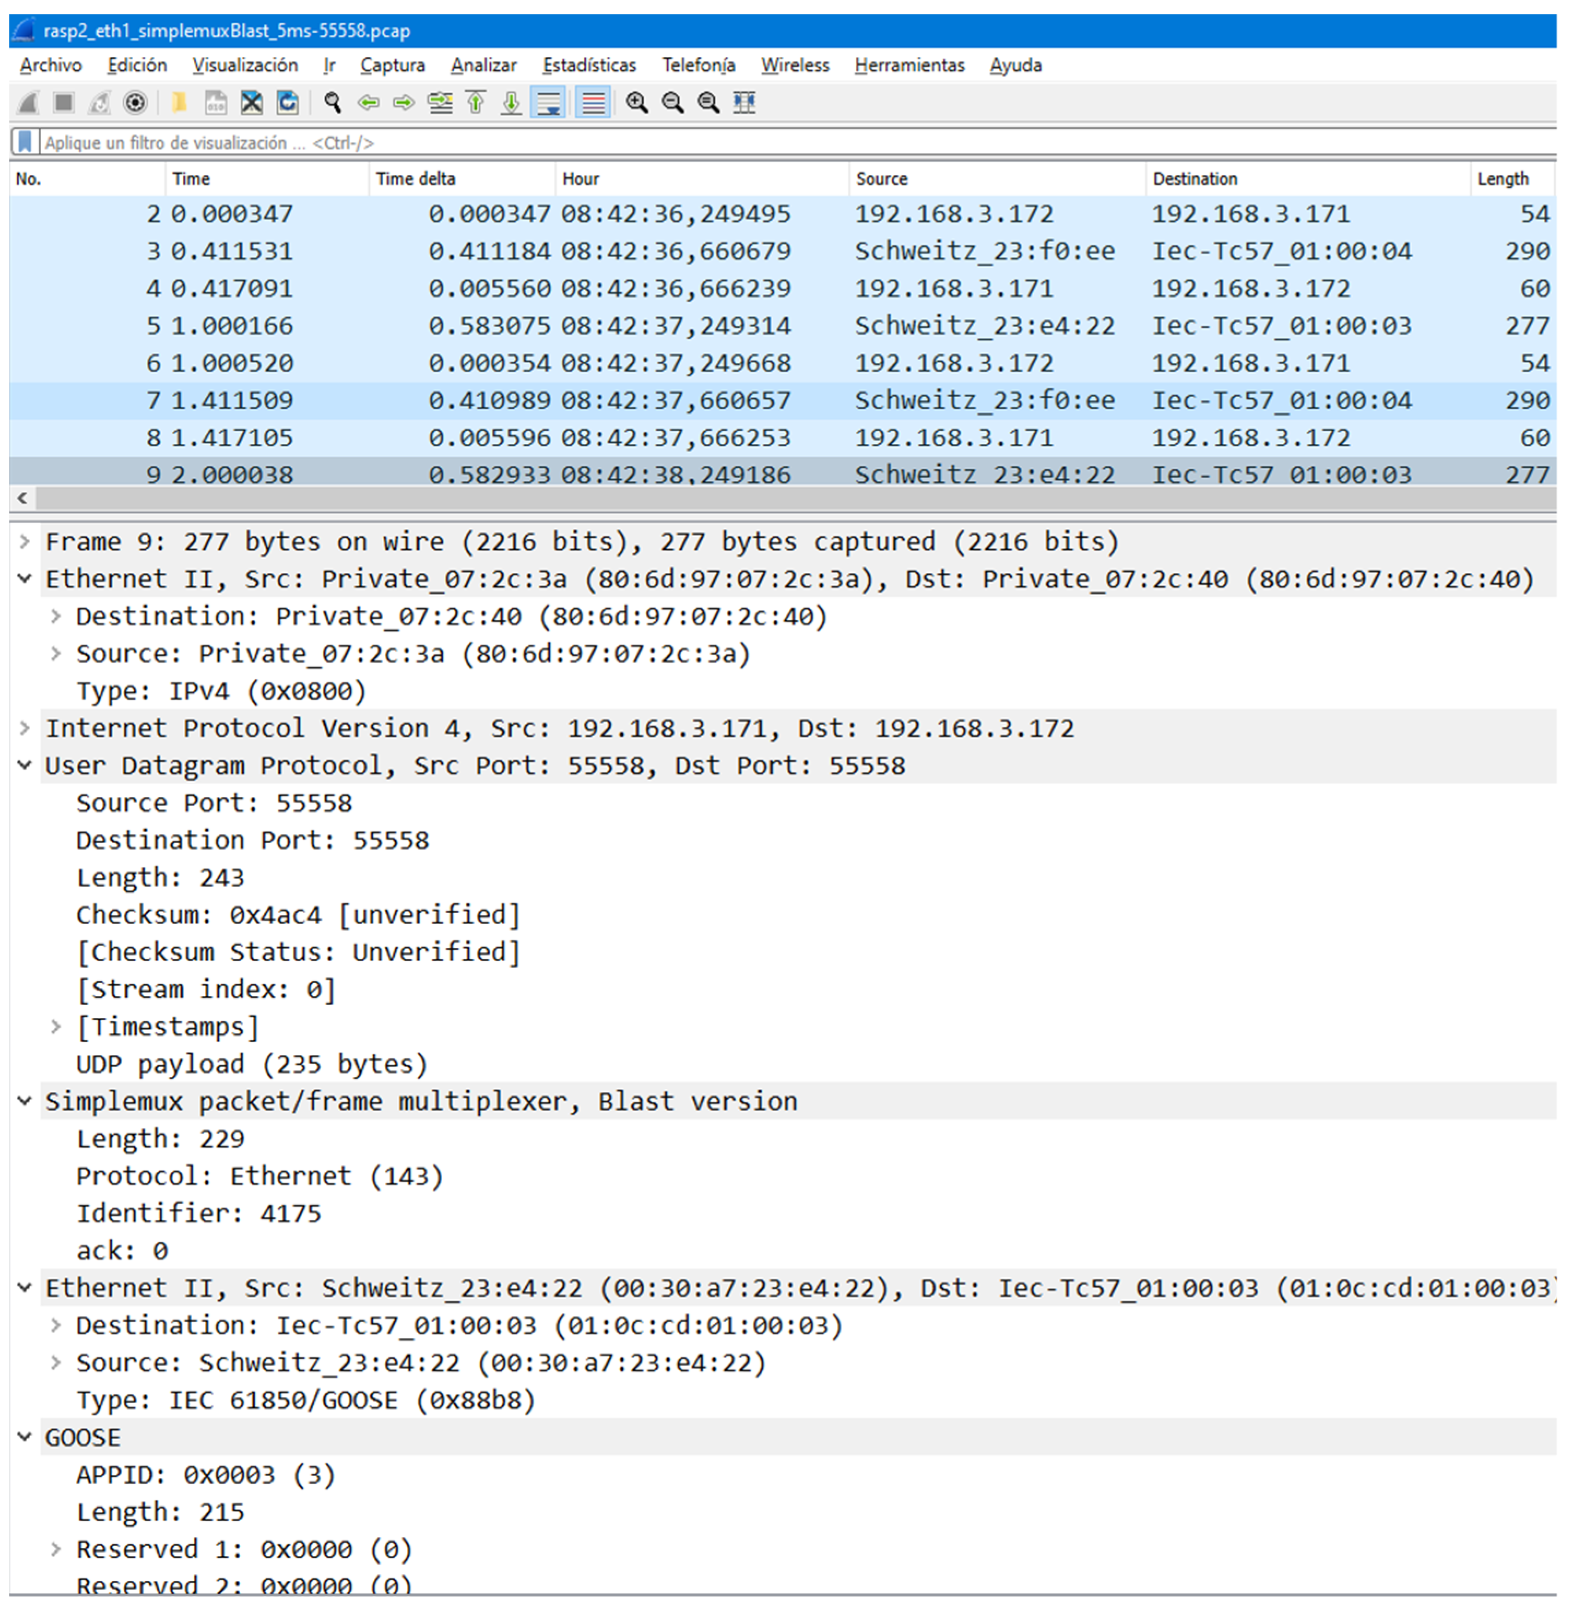Expand the Timestamps tree item
This screenshot has height=1611, width=1569.
coord(55,1027)
